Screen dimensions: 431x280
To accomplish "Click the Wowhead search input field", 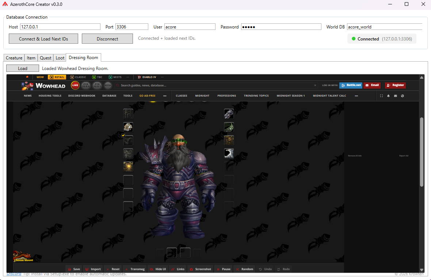I will point(215,85).
